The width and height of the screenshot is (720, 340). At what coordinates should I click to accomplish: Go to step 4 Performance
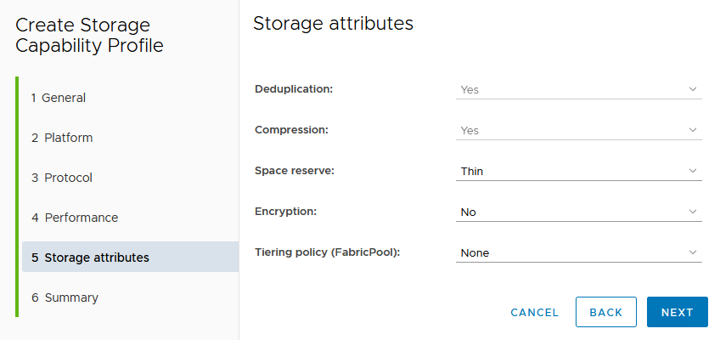(75, 218)
